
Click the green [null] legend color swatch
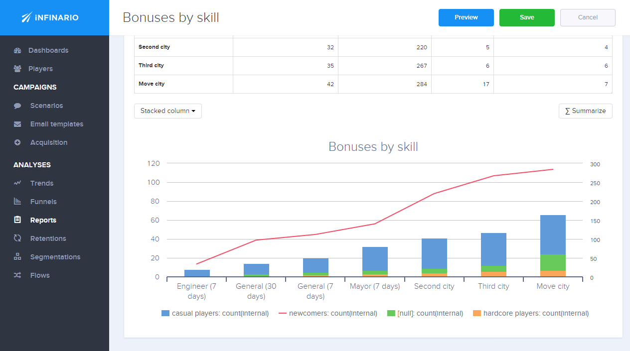[x=391, y=313]
